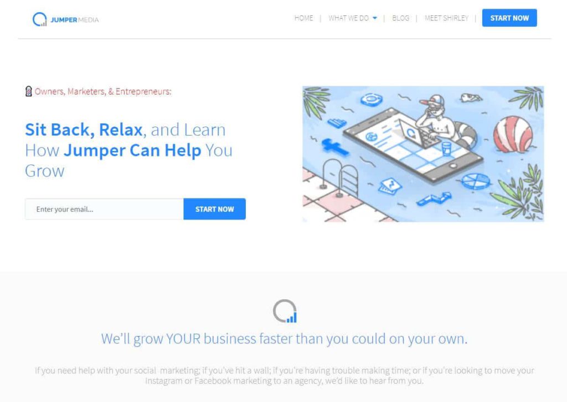Click the pie chart icon in the illustration
Screen dimensions: 567x402
pos(475,181)
